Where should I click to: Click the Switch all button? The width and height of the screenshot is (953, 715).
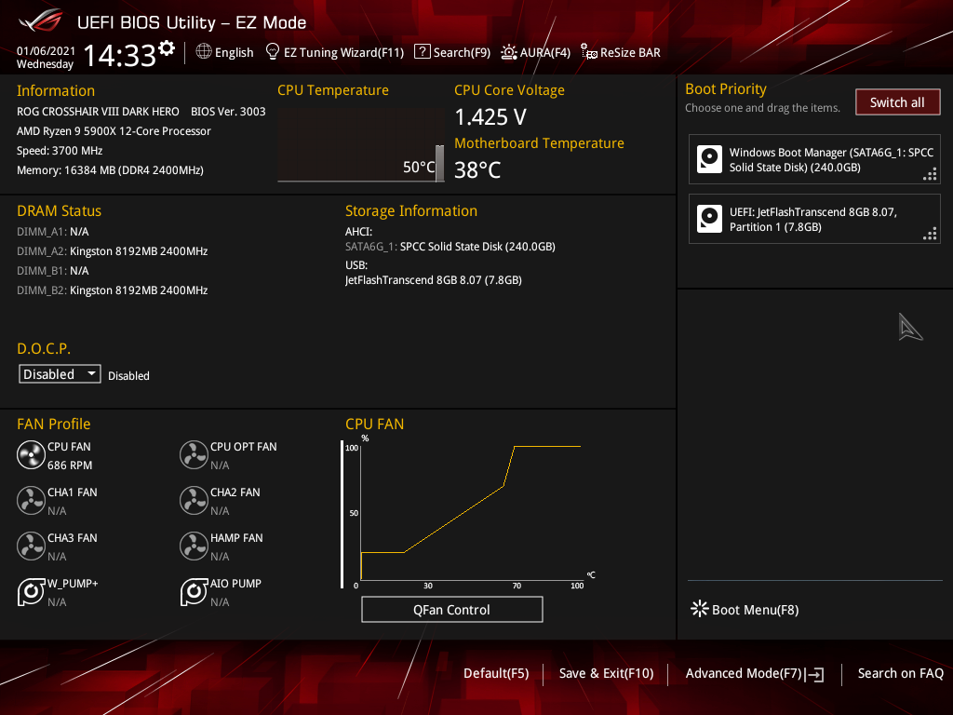click(x=898, y=102)
